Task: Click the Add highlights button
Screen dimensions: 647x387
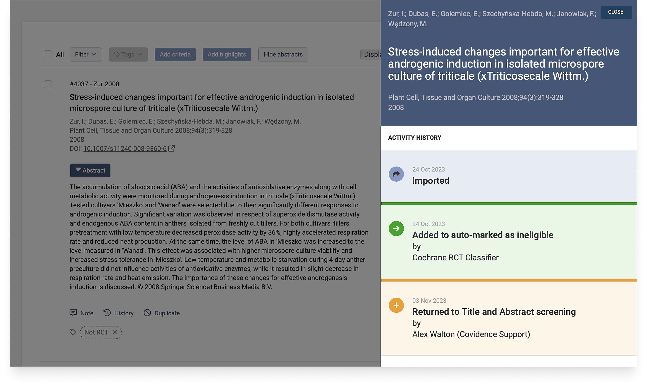Action: [x=227, y=54]
